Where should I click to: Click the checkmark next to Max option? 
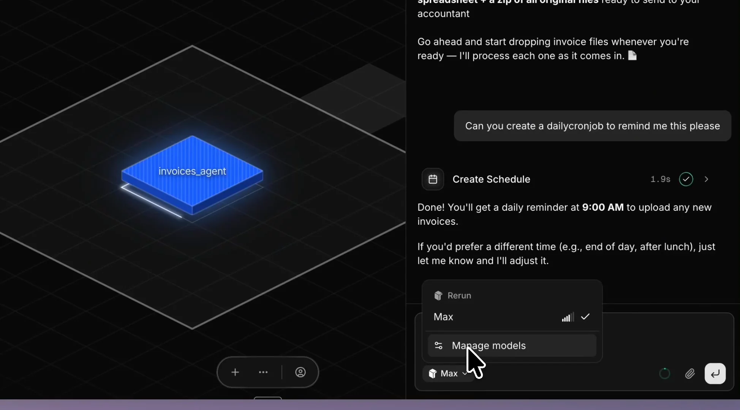click(585, 317)
